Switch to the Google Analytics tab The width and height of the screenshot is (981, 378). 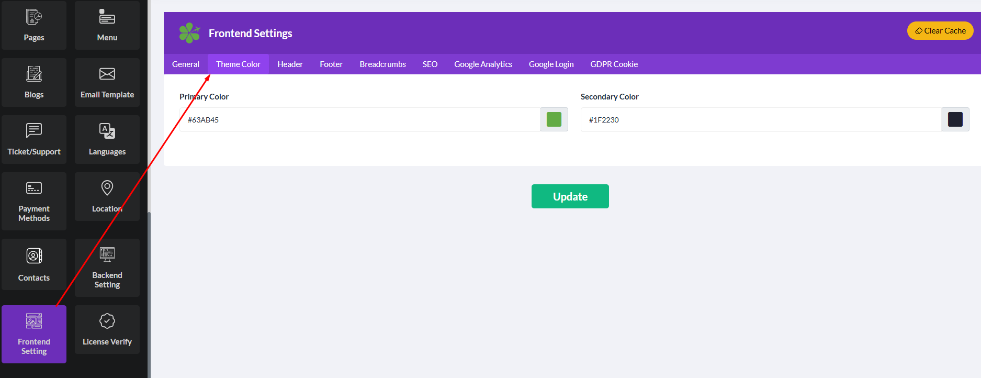click(x=483, y=64)
